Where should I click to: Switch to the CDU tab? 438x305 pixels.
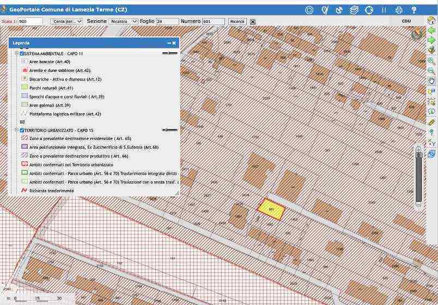[406, 21]
